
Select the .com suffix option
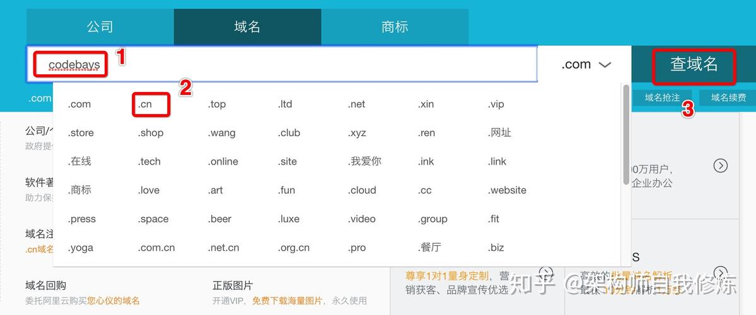click(79, 104)
